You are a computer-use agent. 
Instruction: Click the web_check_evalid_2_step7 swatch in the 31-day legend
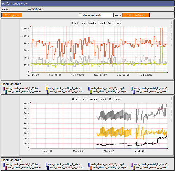(x=133, y=168)
